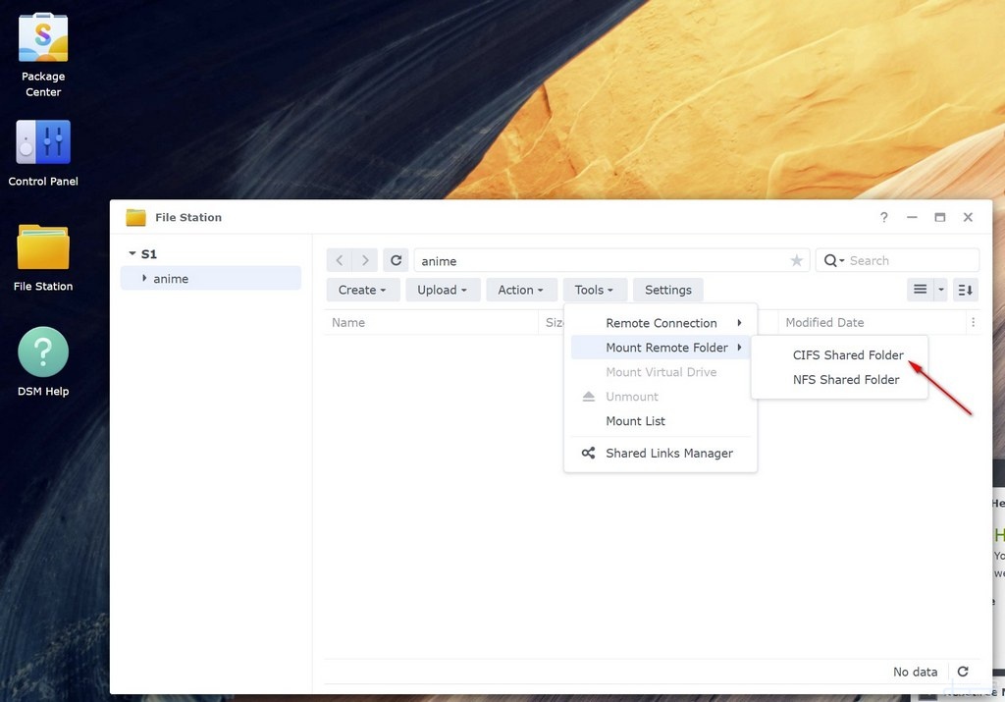Bookmark folder with the star icon
This screenshot has height=702, width=1005.
pos(796,260)
